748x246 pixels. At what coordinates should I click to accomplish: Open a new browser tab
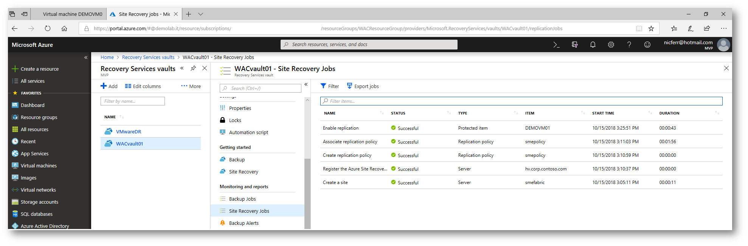pos(189,14)
